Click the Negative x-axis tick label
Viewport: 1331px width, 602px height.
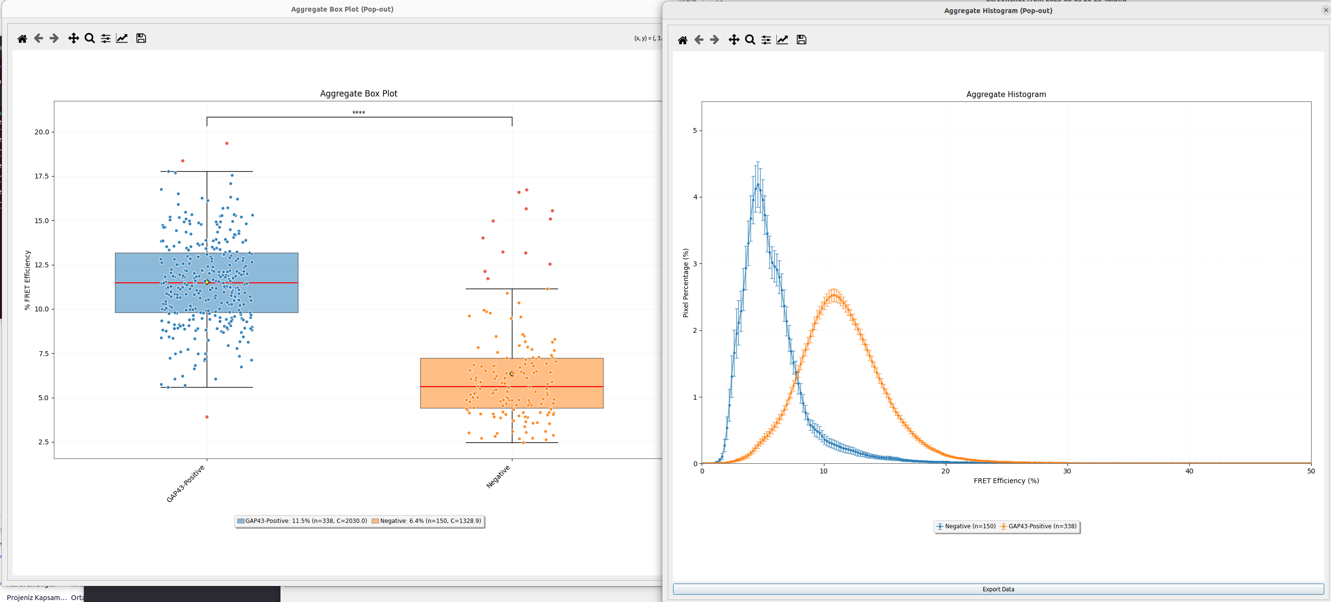(498, 476)
